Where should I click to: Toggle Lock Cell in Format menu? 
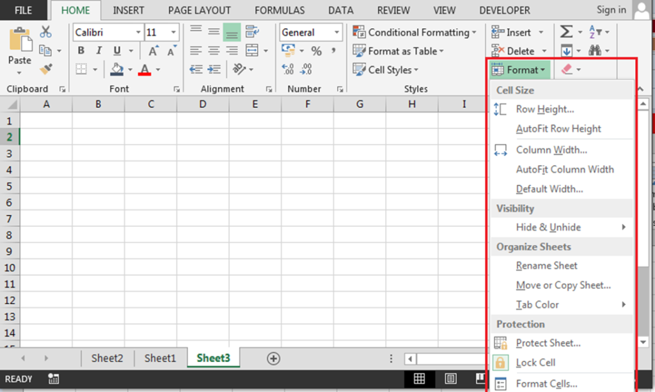click(535, 363)
